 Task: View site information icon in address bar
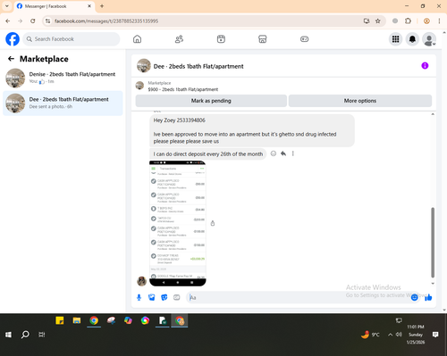[47, 21]
